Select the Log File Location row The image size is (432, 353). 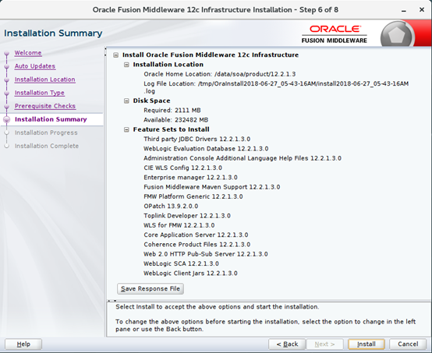pyautogui.click(x=276, y=87)
